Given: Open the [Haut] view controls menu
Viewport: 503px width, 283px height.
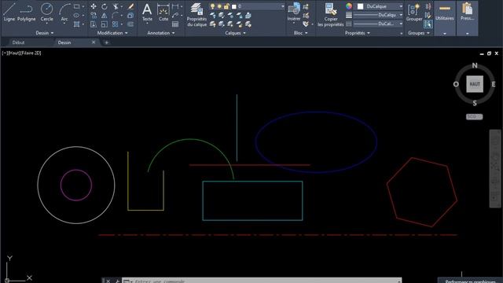Looking at the screenshot, I should (x=14, y=53).
